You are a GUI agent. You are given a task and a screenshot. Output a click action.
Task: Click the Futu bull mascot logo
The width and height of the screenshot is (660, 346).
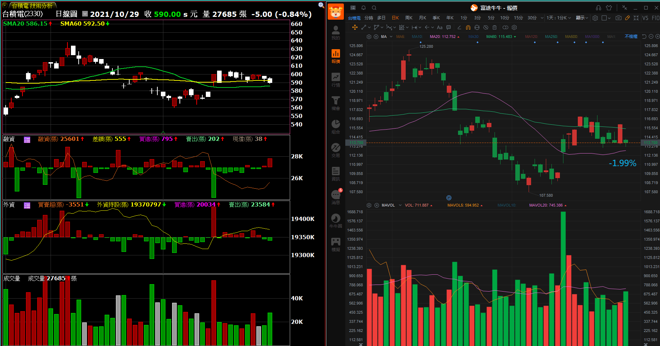click(336, 12)
